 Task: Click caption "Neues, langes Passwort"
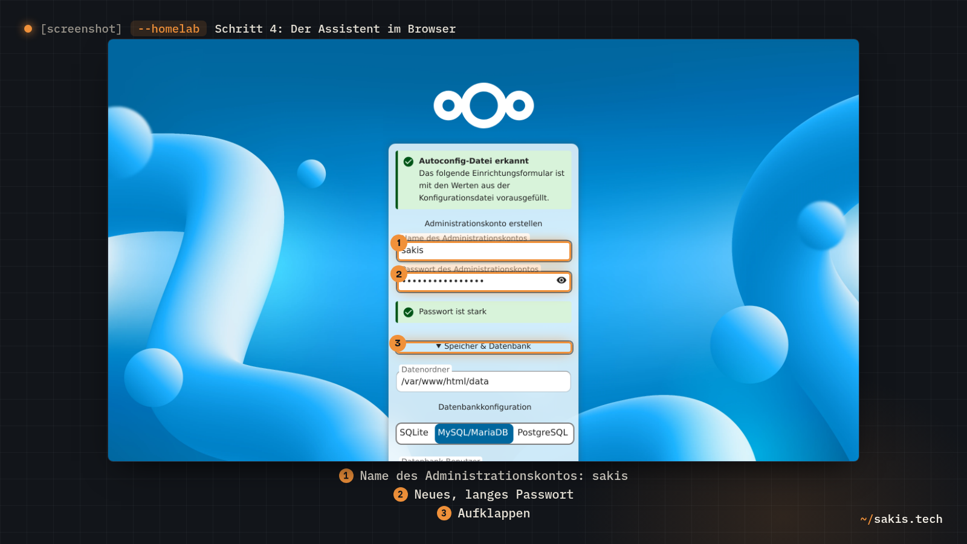click(494, 495)
